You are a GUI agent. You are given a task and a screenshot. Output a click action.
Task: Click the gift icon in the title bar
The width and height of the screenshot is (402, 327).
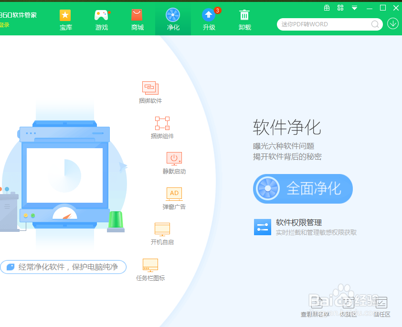point(327,8)
